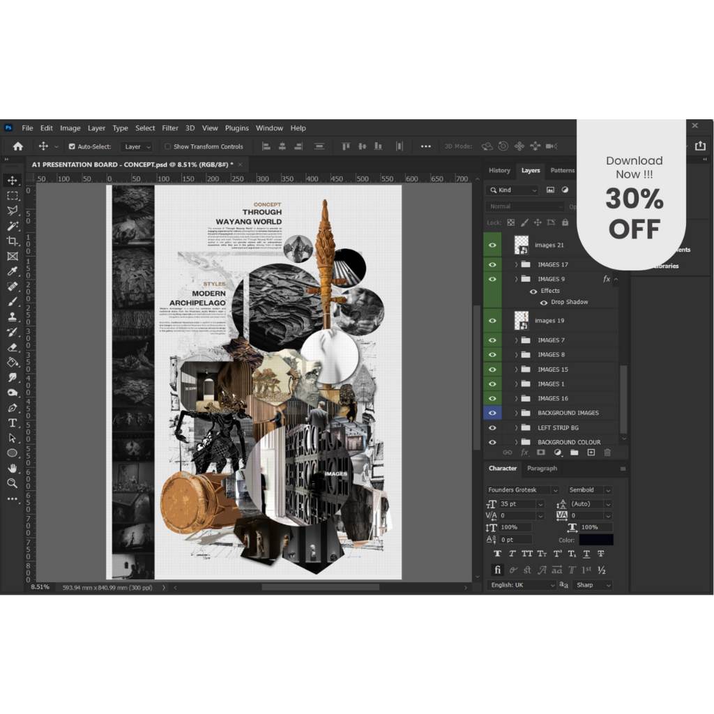The height and width of the screenshot is (714, 714).
Task: Open the Filter menu
Action: (170, 128)
